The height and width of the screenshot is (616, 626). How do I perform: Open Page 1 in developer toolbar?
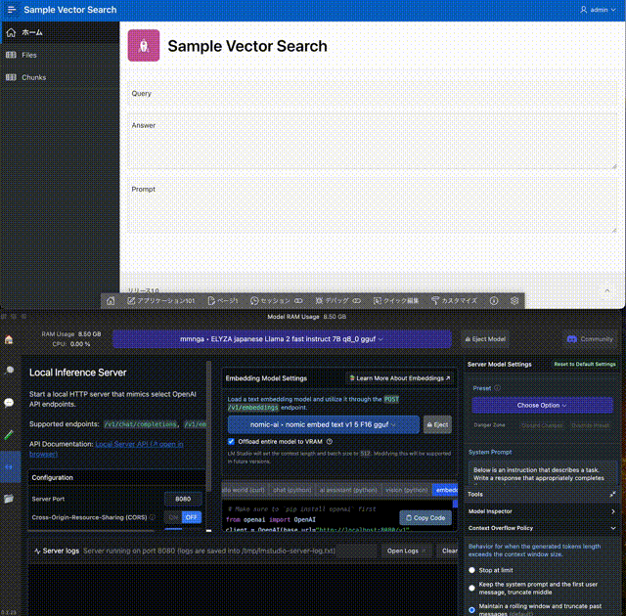(x=223, y=301)
